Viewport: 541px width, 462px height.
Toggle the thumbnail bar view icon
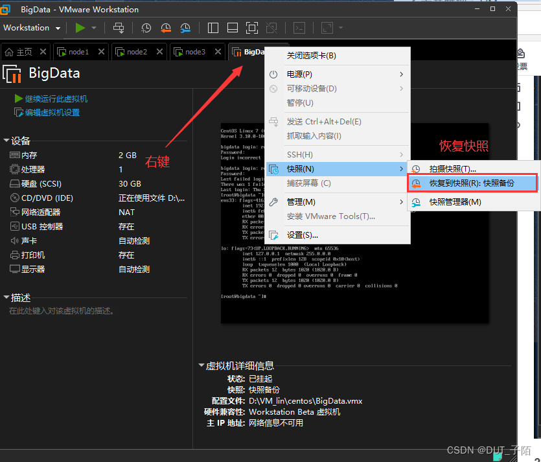[232, 28]
